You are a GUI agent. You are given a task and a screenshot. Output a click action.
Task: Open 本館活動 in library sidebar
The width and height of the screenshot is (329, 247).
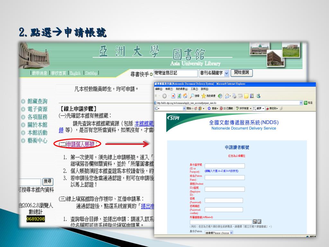click(x=37, y=133)
